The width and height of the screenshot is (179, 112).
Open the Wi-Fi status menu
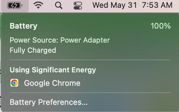(38, 5)
